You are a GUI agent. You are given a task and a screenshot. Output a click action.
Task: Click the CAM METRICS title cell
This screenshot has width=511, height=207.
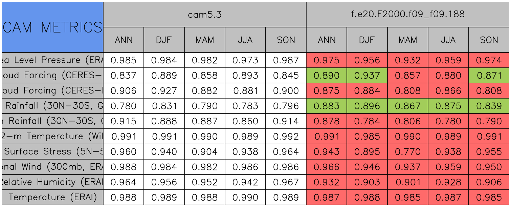(x=52, y=27)
